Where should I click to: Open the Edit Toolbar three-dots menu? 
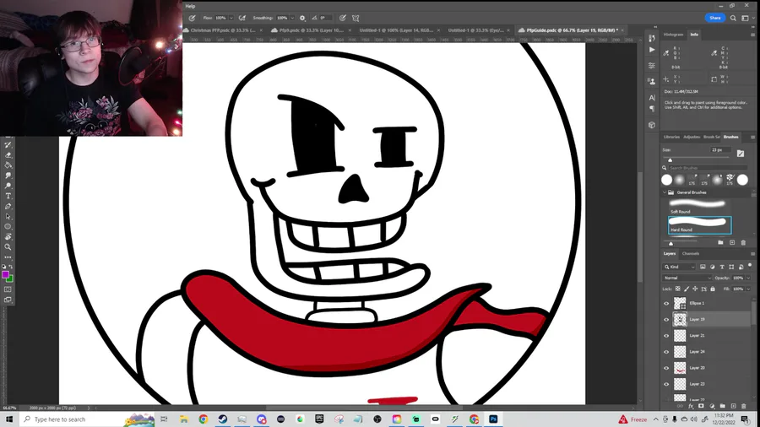point(8,257)
